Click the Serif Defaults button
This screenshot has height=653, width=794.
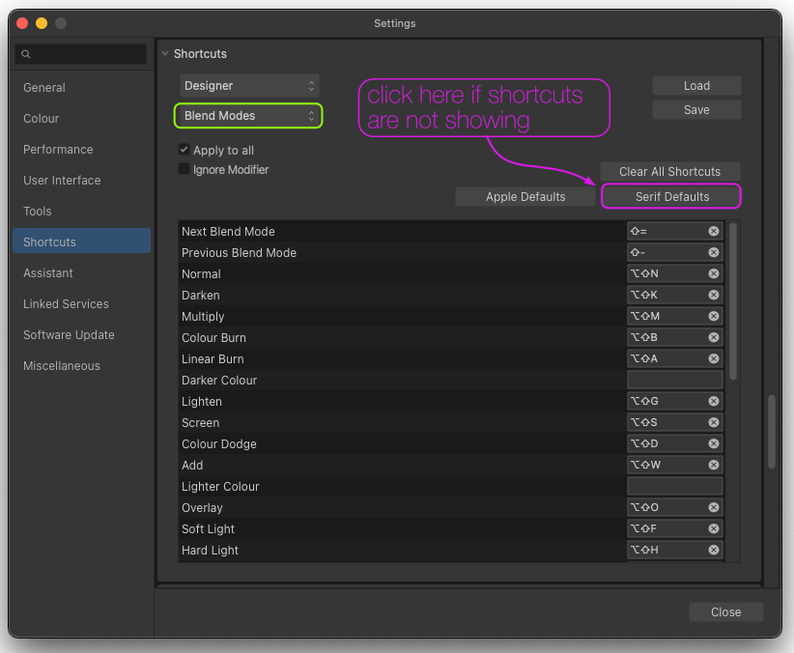click(670, 195)
